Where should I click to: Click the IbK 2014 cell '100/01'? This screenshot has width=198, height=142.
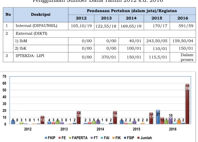(x=131, y=49)
